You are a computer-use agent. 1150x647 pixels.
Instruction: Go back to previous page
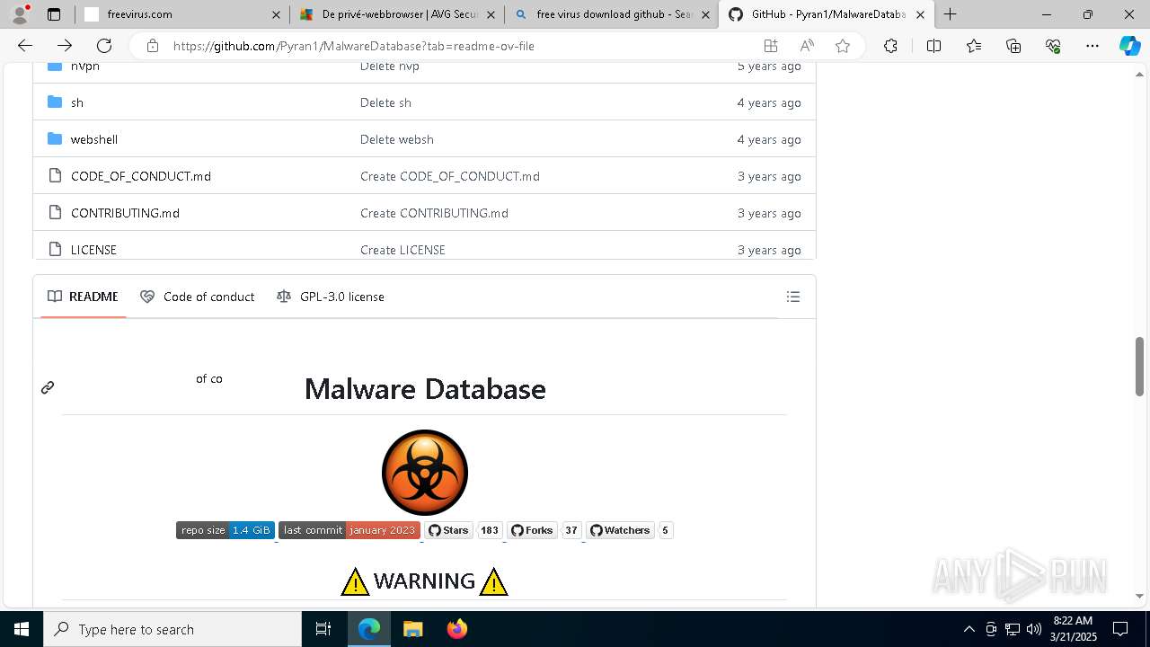25,46
